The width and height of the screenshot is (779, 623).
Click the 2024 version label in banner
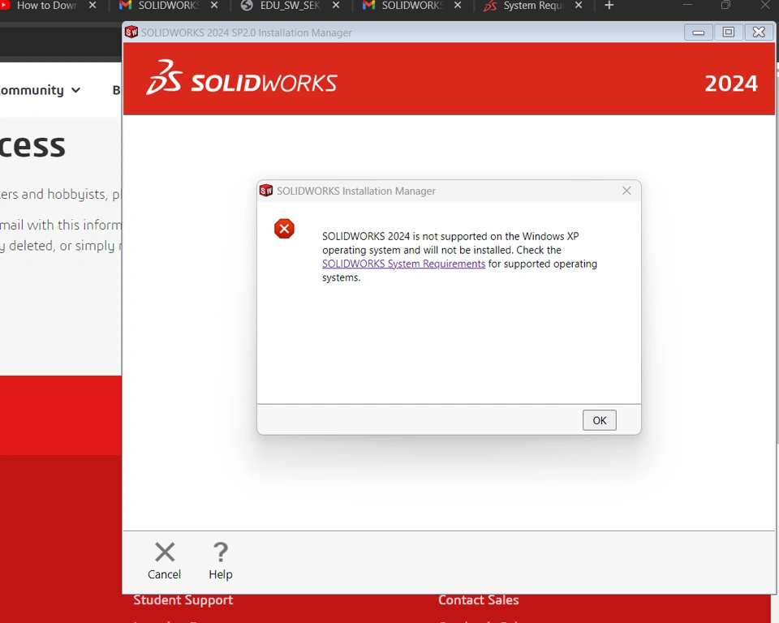point(731,84)
